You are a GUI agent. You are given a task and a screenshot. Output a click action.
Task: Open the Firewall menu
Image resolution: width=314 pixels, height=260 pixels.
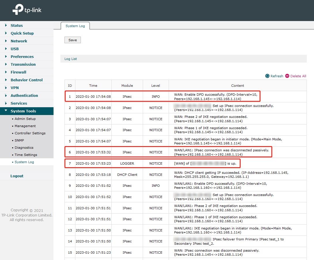click(x=18, y=72)
